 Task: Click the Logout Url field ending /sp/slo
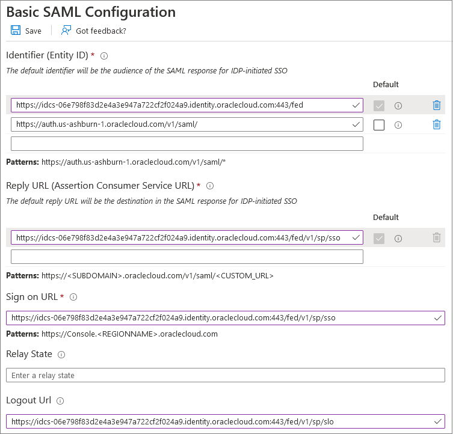point(226,421)
